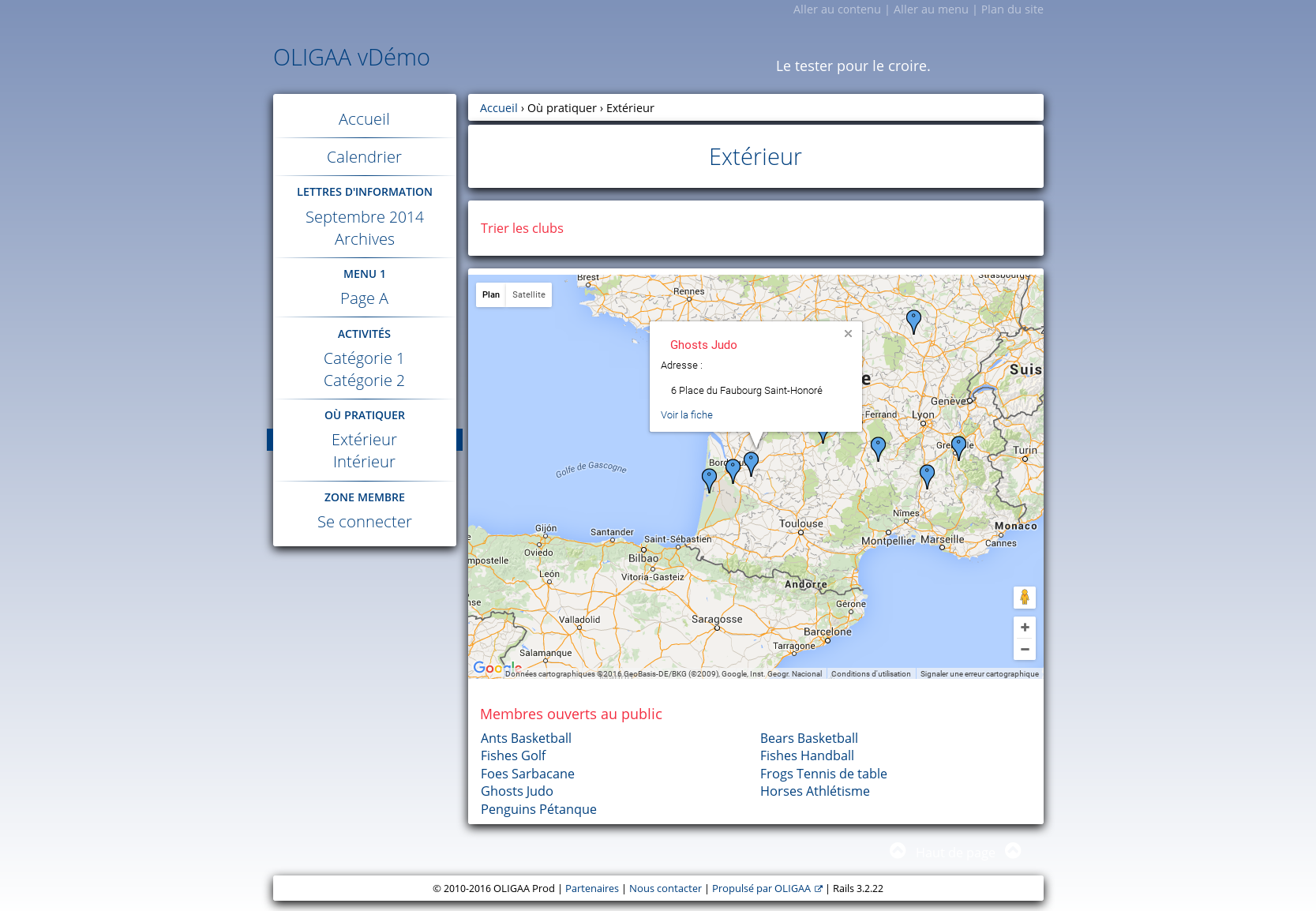
Task: Zoom in on the map
Action: (x=1025, y=628)
